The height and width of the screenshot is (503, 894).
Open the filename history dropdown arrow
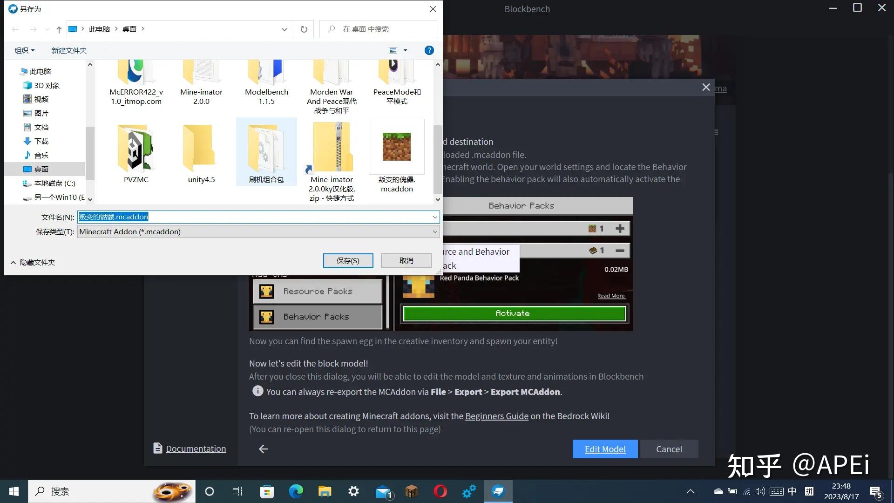coord(435,217)
